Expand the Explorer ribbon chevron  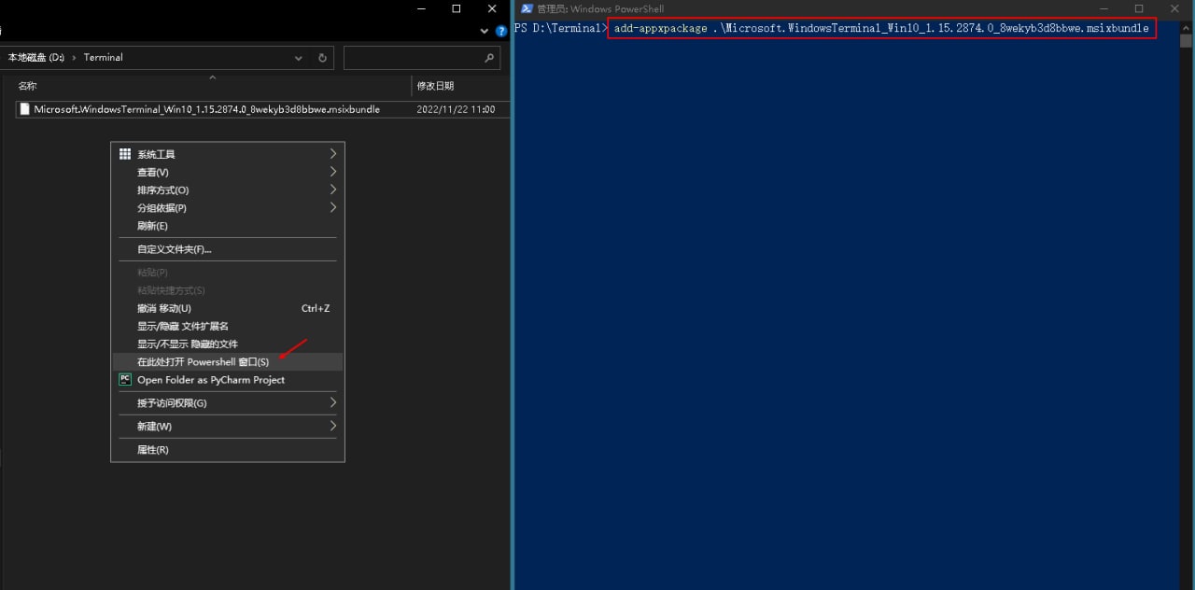click(485, 31)
